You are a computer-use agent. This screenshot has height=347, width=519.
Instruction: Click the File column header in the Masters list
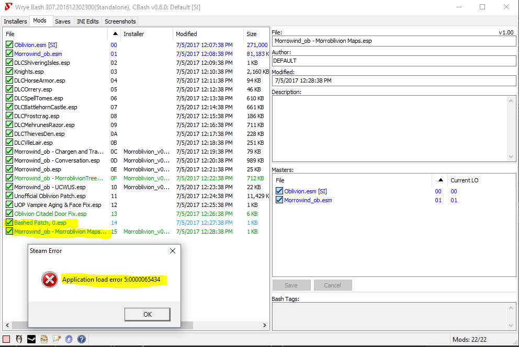353,180
